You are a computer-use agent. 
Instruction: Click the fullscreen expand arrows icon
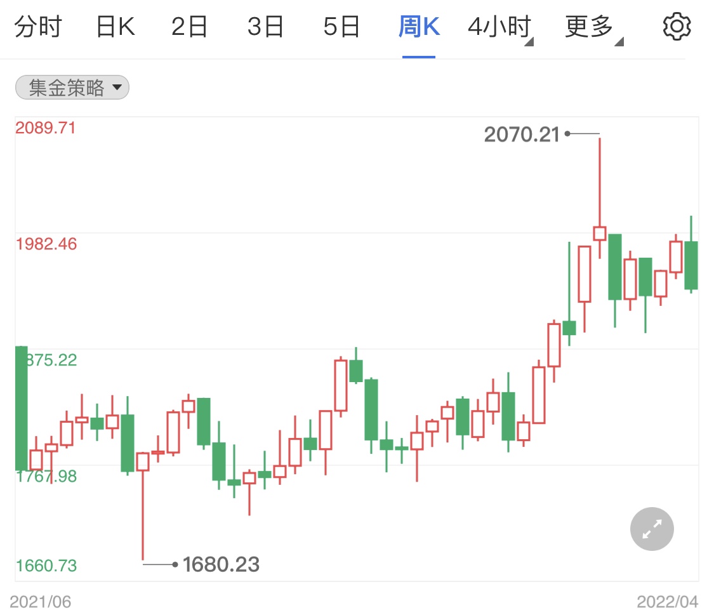(652, 529)
